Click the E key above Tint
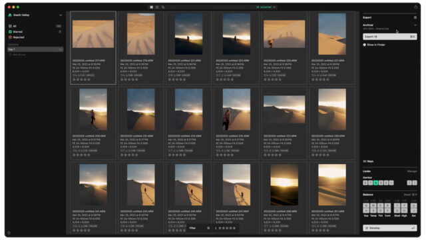 point(380,205)
